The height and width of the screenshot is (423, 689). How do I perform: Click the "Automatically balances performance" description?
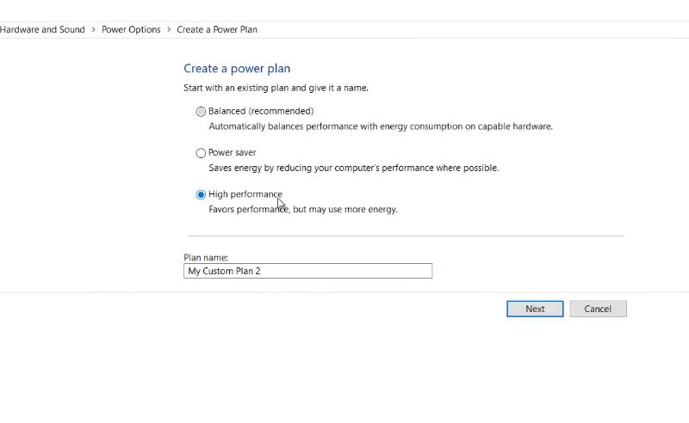(x=380, y=126)
